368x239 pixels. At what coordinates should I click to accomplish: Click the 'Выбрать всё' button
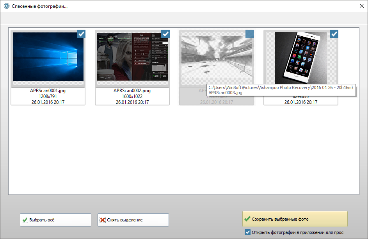(56, 220)
